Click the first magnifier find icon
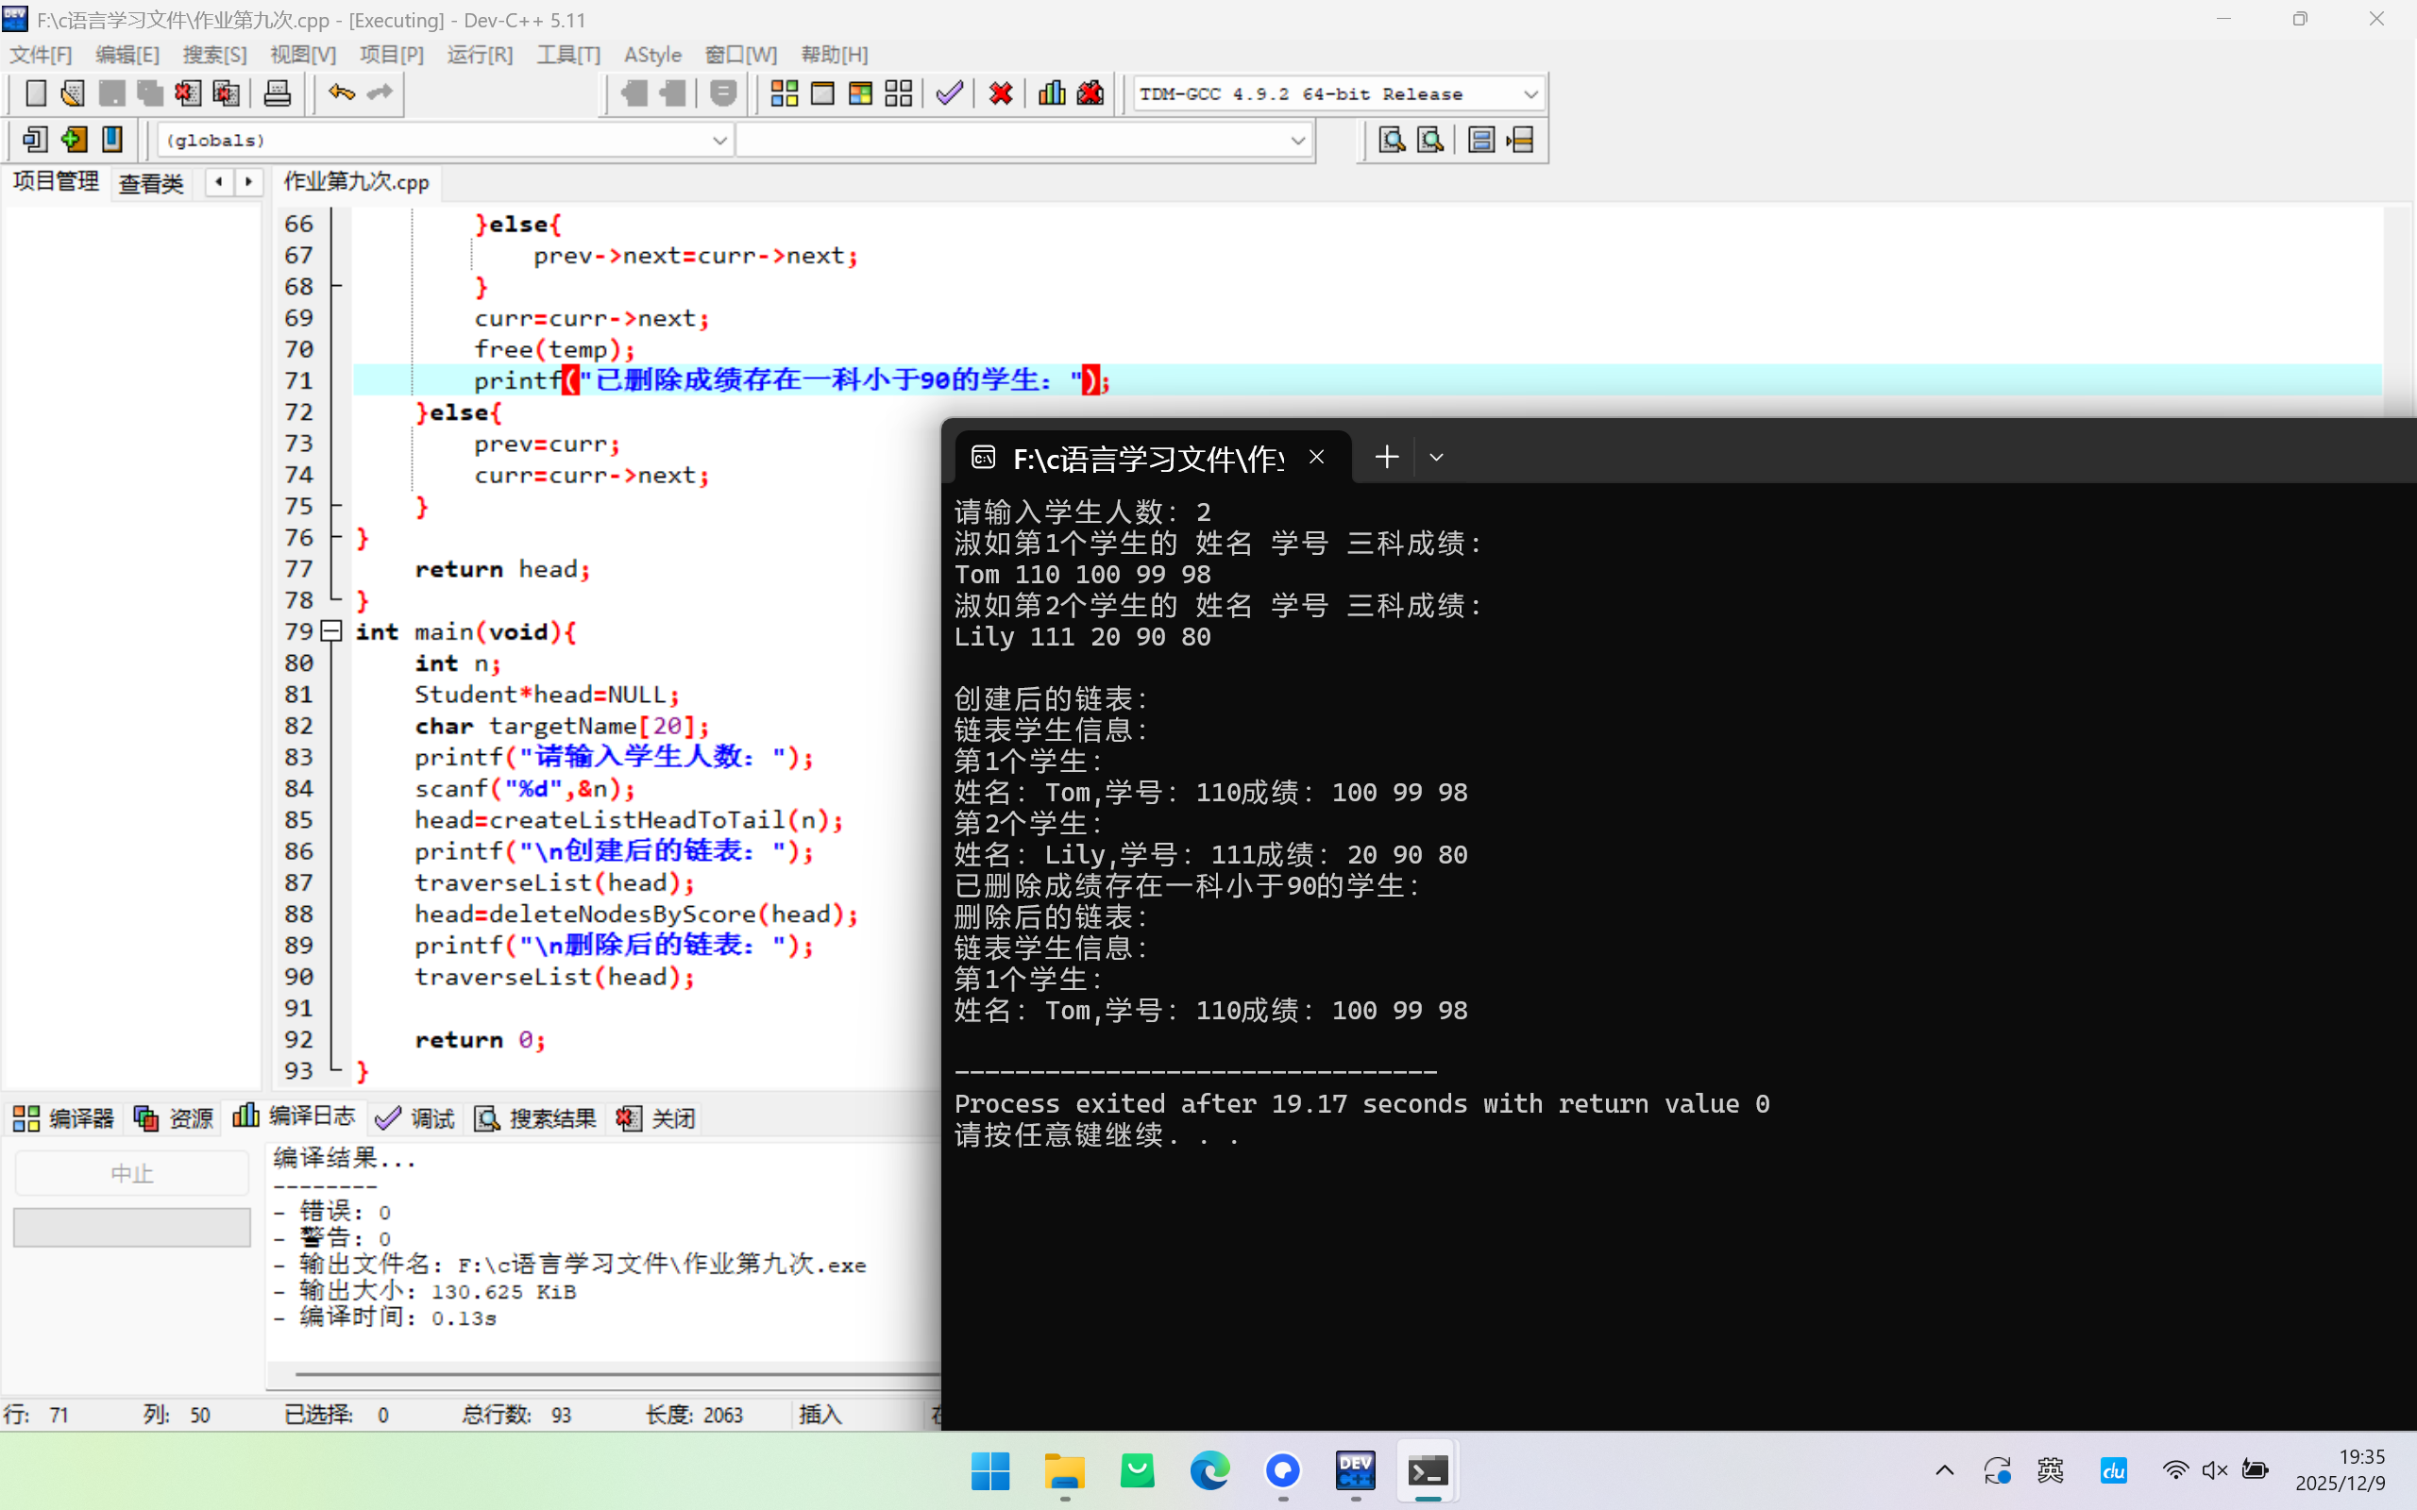Viewport: 2417px width, 1510px height. click(x=1392, y=140)
